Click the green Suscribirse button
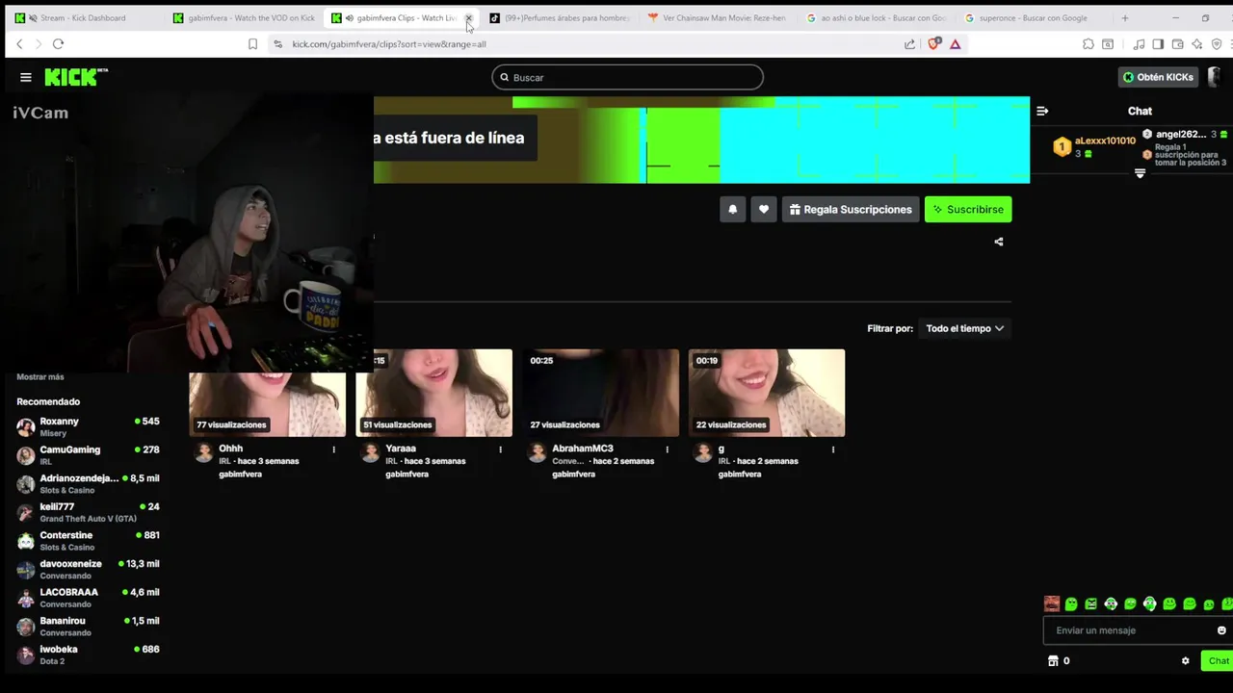The image size is (1233, 693). point(968,209)
